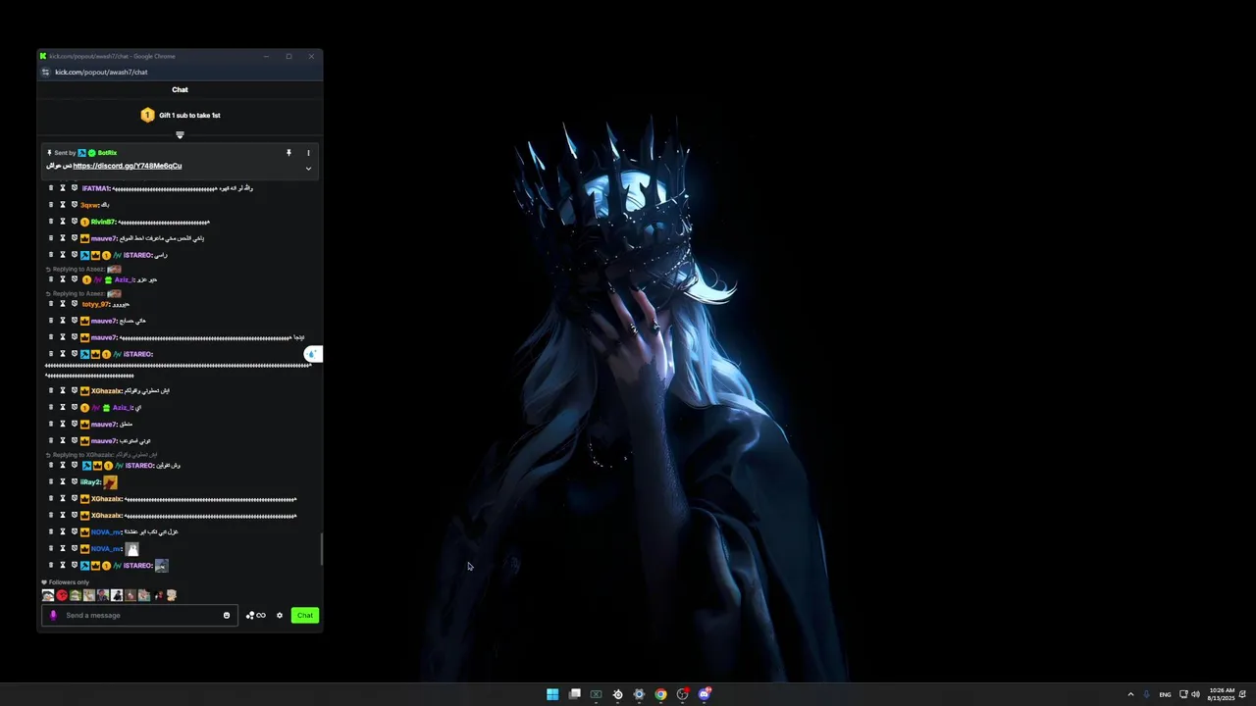The height and width of the screenshot is (706, 1256).
Task: Ban 3qxw using the shield icon
Action: [75, 205]
